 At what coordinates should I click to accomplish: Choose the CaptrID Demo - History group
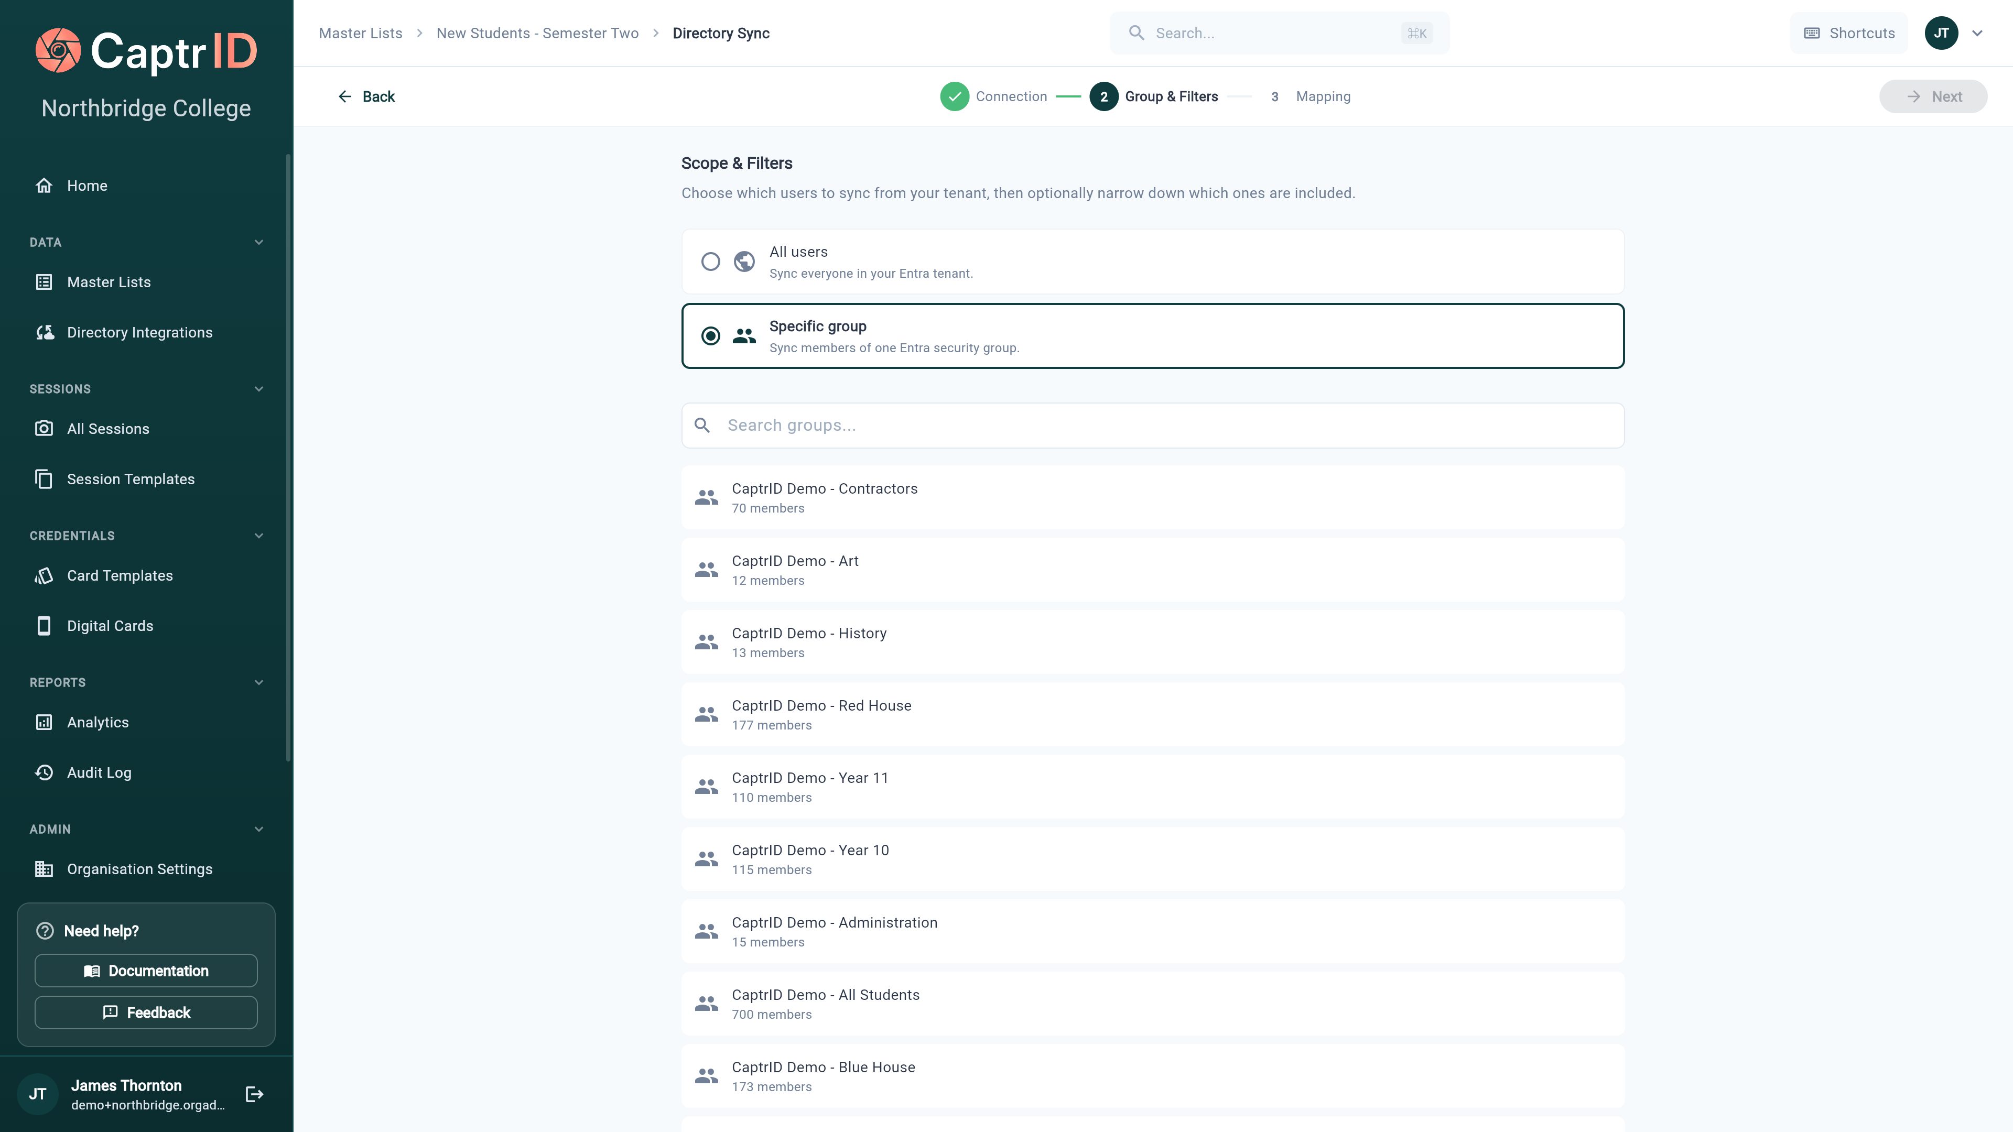(x=1153, y=642)
